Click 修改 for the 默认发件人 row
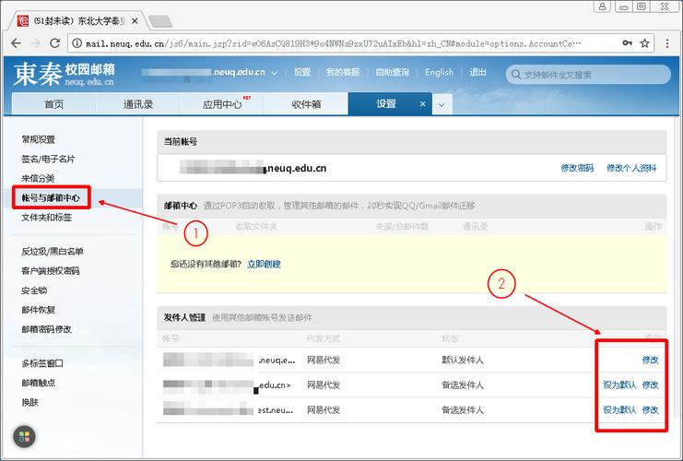Image resolution: width=683 pixels, height=461 pixels. (x=651, y=360)
